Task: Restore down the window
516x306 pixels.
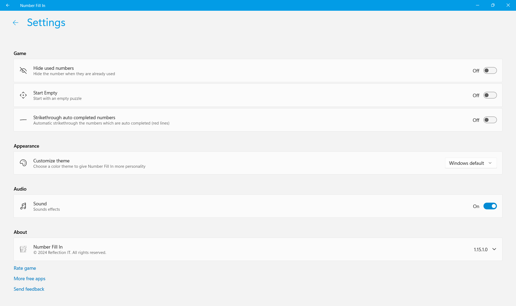Action: (x=493, y=5)
